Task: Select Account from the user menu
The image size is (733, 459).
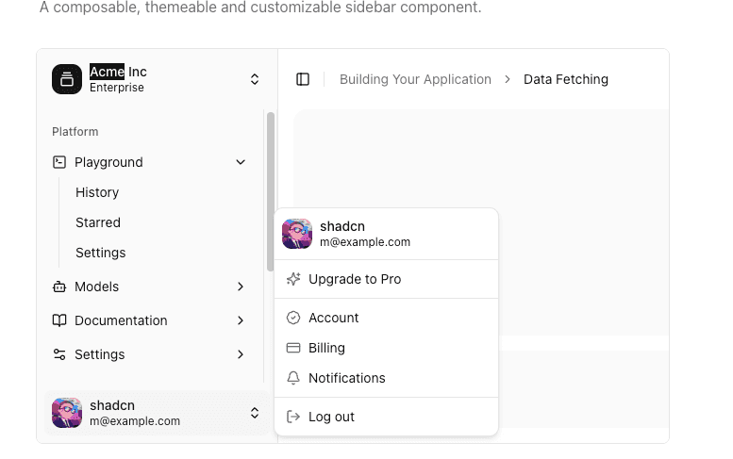Action: tap(334, 318)
